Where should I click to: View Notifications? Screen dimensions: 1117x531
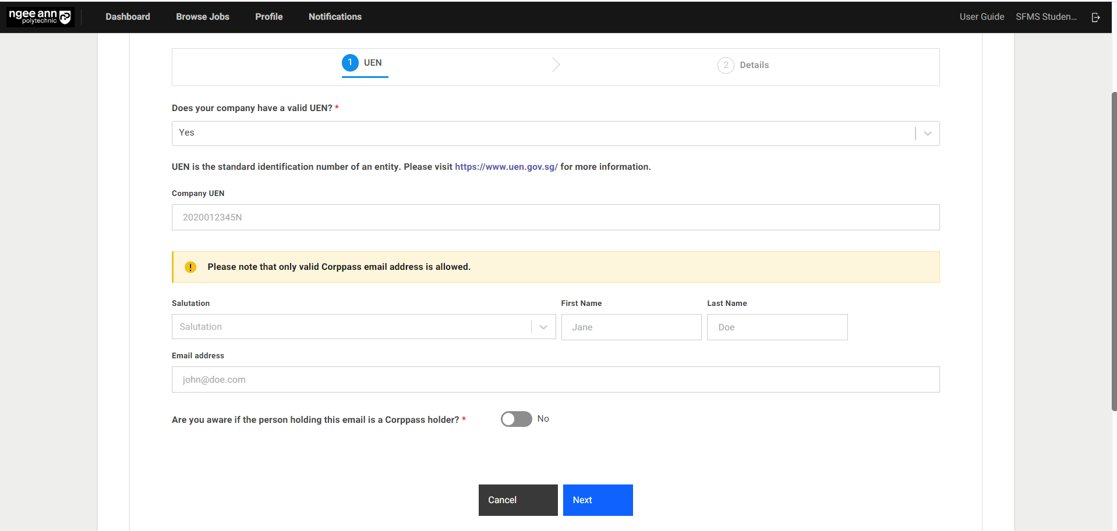coord(335,17)
